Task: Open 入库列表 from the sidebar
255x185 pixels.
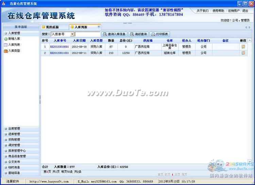Action: pos(14,45)
